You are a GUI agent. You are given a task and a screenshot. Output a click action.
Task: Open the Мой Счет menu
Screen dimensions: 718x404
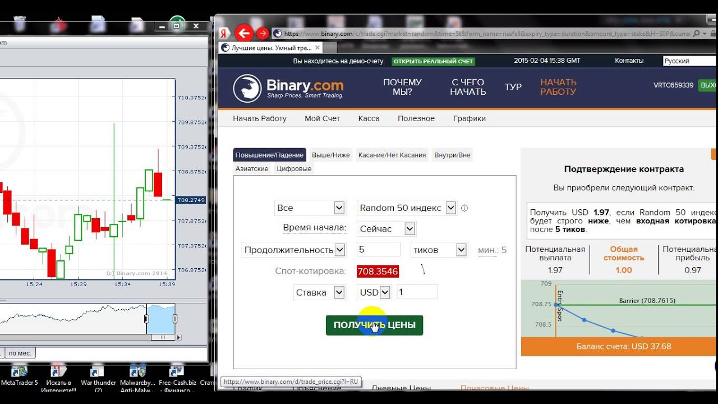coord(323,118)
